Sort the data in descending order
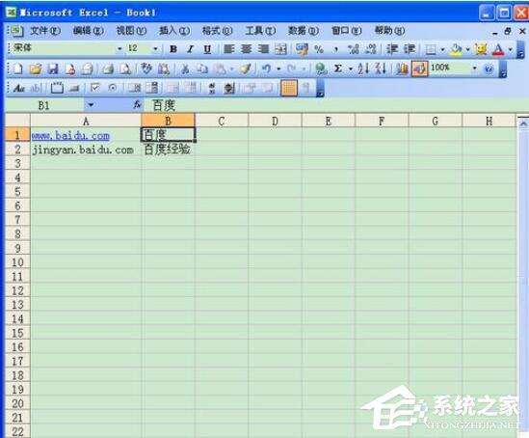529x438 pixels. 381,68
